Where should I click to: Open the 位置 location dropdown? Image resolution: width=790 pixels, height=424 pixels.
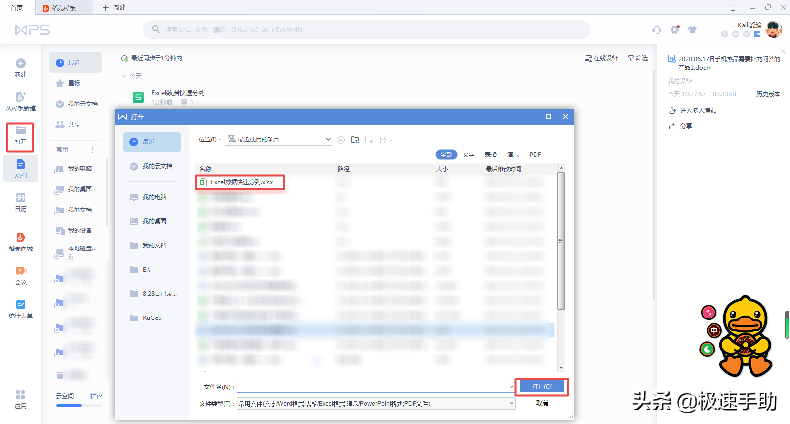point(279,140)
